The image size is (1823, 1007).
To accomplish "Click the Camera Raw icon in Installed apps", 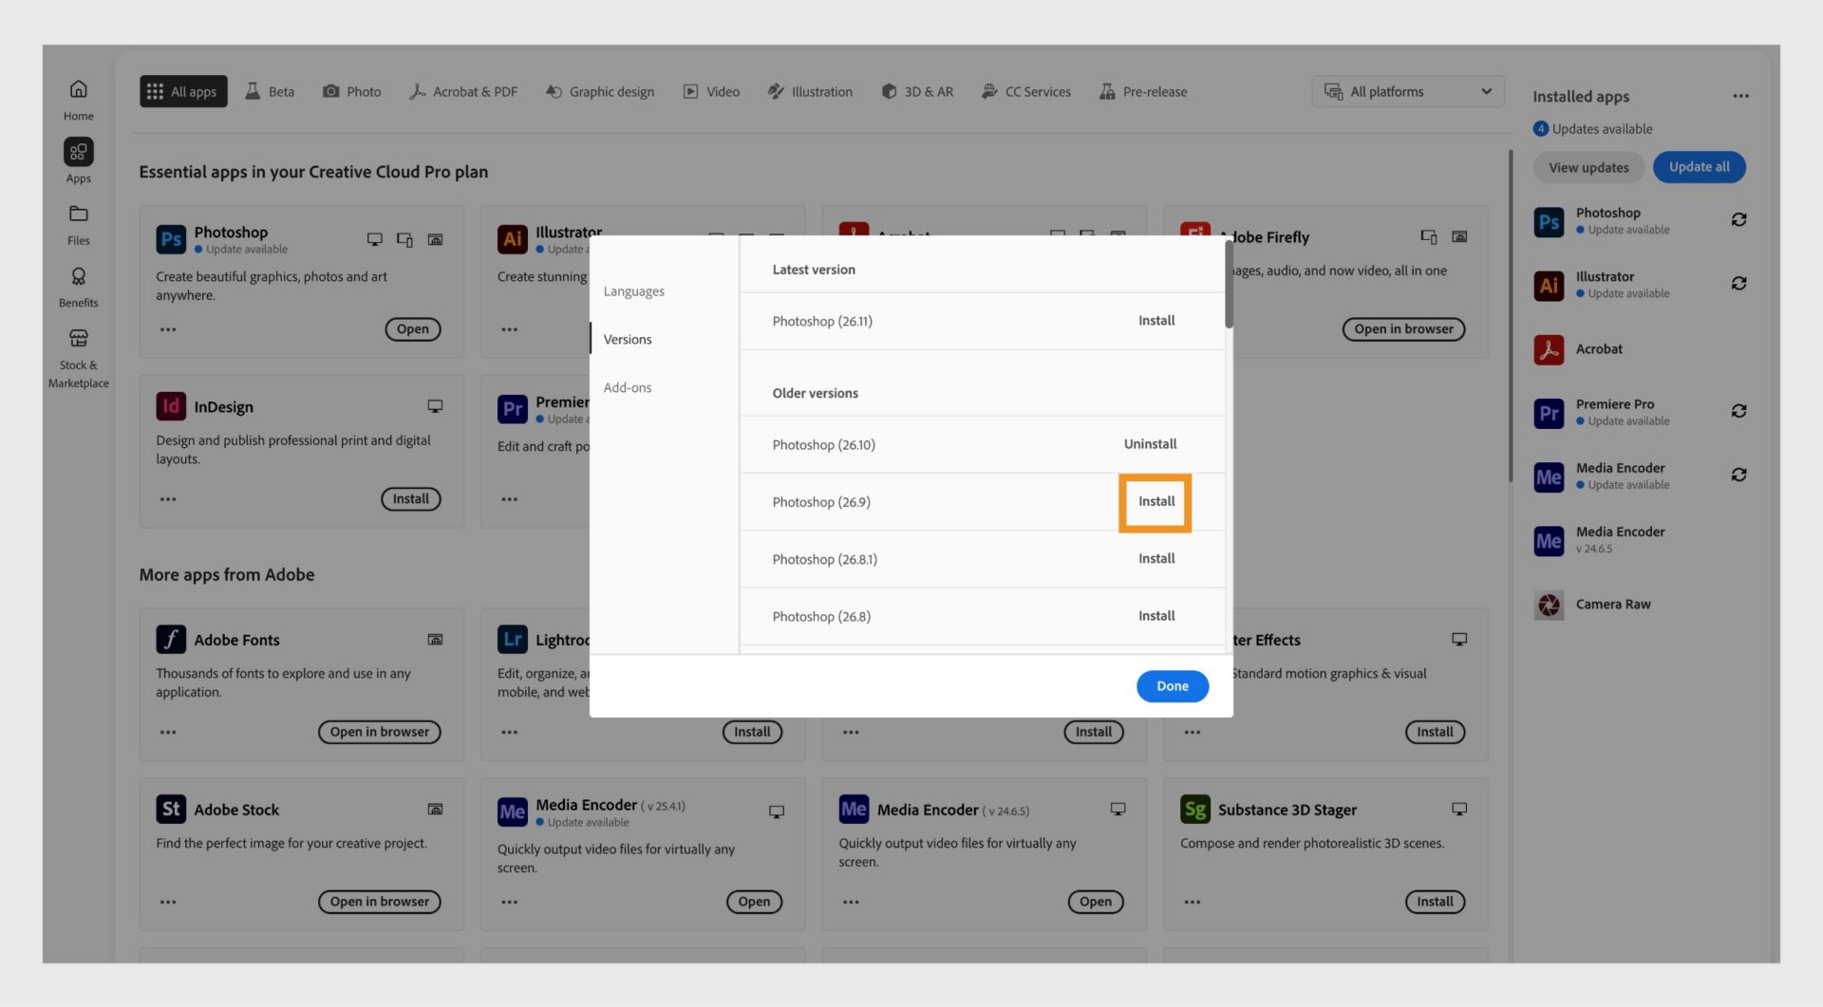I will [1549, 605].
